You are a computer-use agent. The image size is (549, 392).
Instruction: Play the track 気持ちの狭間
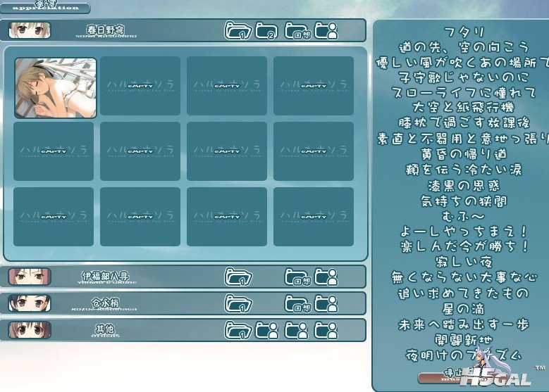[464, 201]
